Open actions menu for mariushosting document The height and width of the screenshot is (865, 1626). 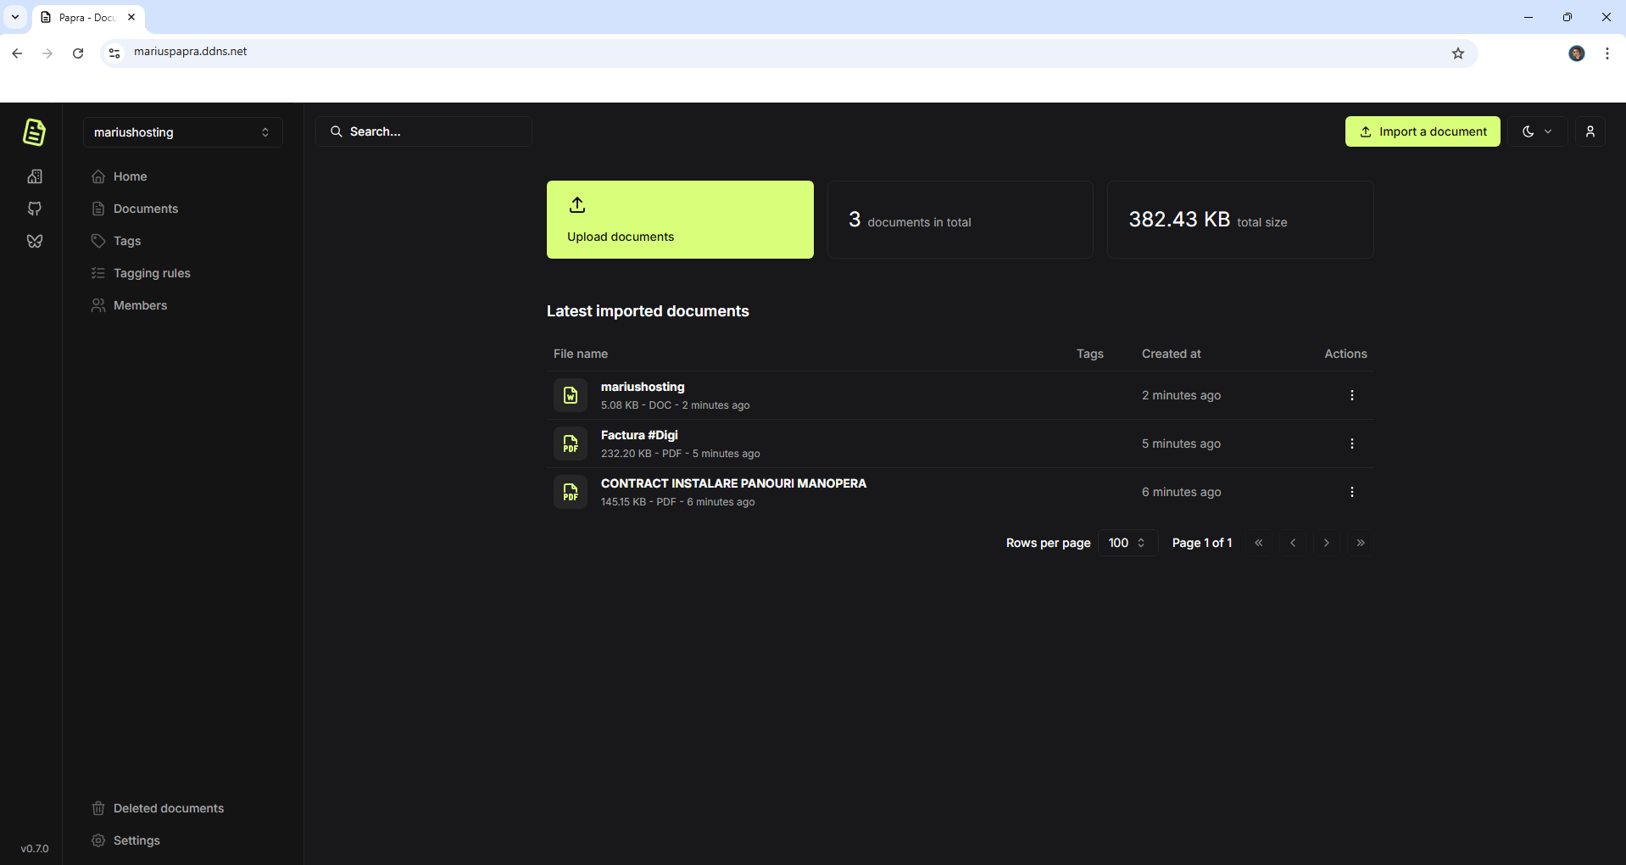[1351, 395]
